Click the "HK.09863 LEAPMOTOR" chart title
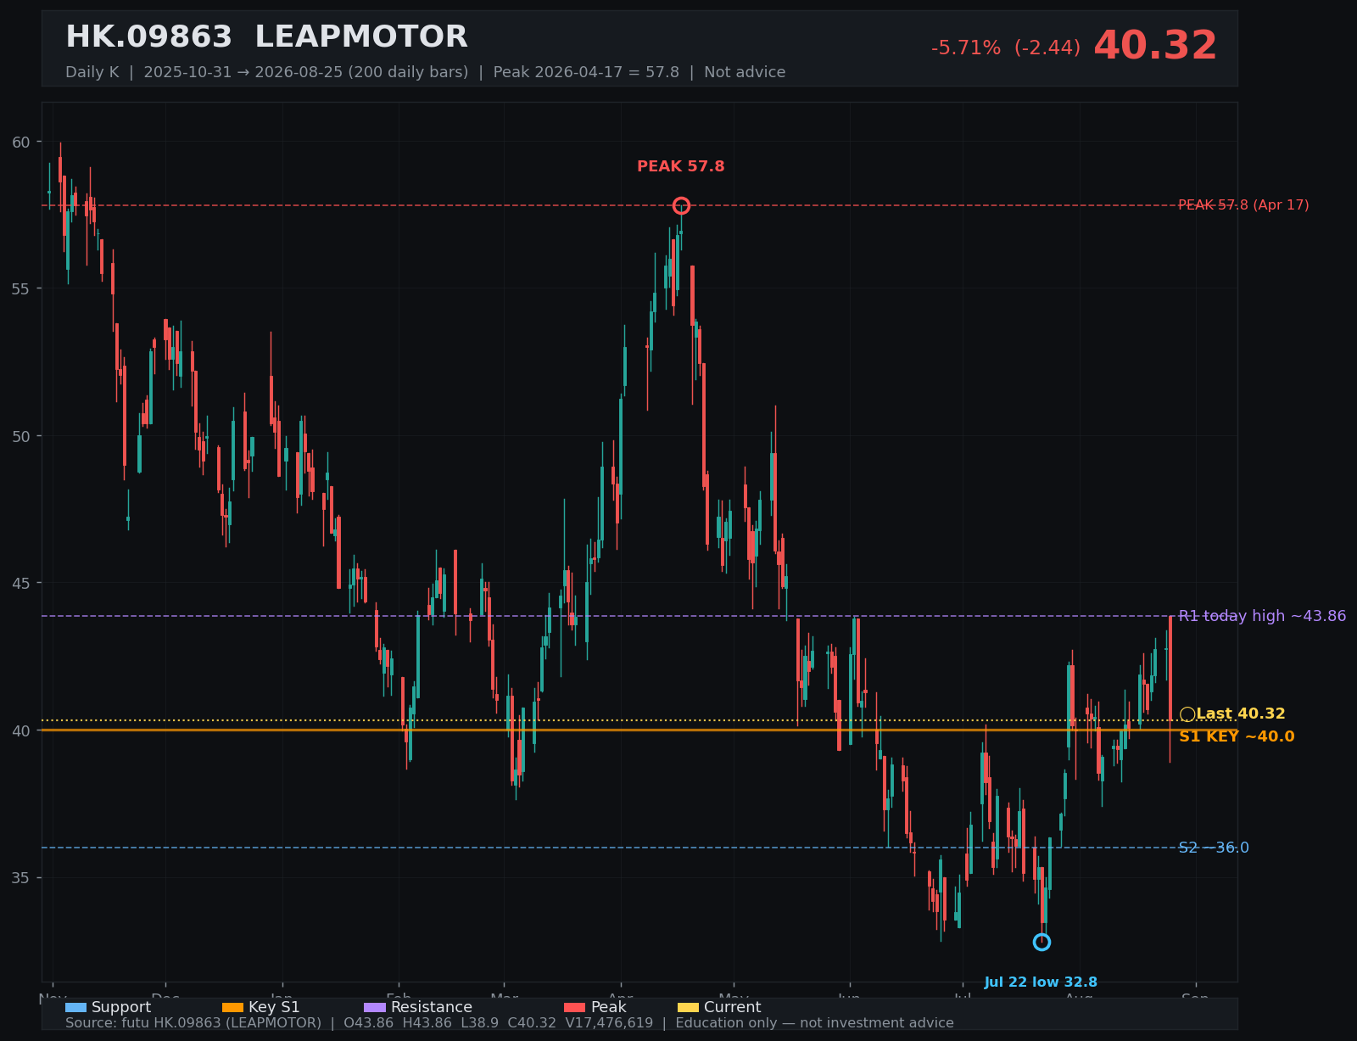1357x1041 pixels. (x=266, y=37)
